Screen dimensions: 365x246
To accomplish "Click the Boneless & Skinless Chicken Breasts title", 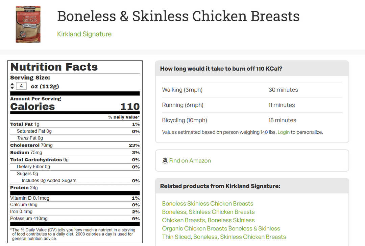I will click(178, 16).
